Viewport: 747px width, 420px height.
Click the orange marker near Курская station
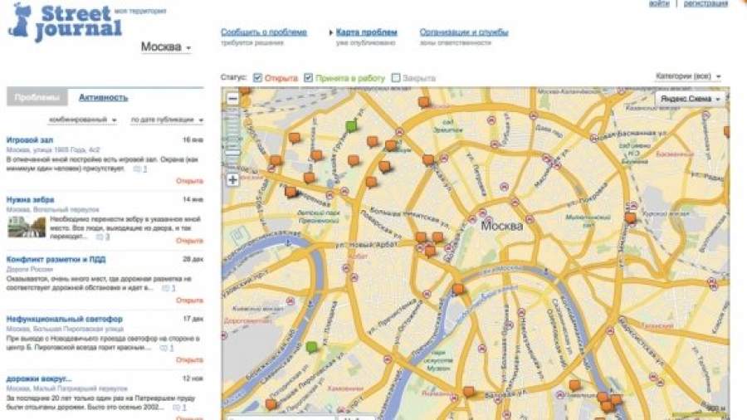[x=630, y=218]
